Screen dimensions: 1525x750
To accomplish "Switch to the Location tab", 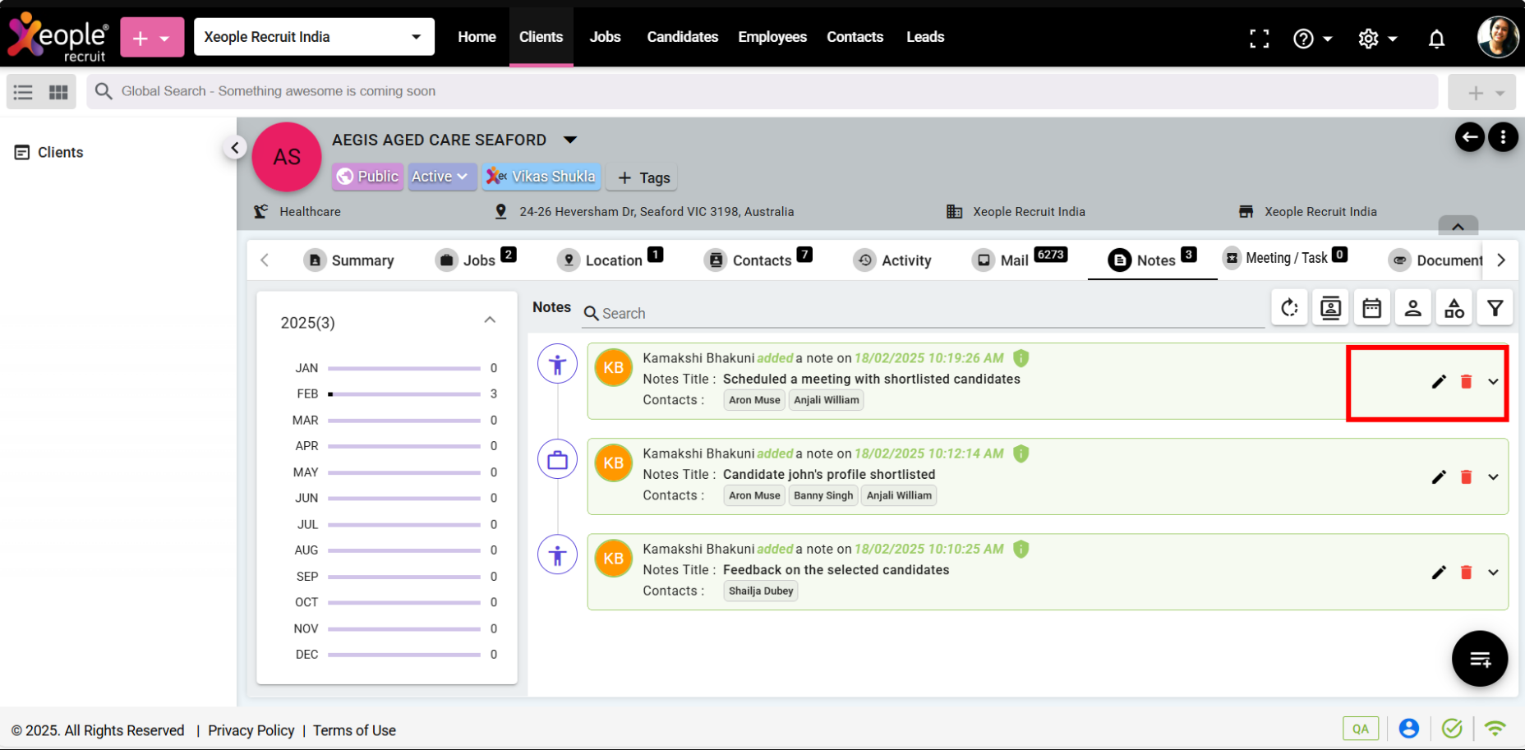I will pyautogui.click(x=610, y=260).
